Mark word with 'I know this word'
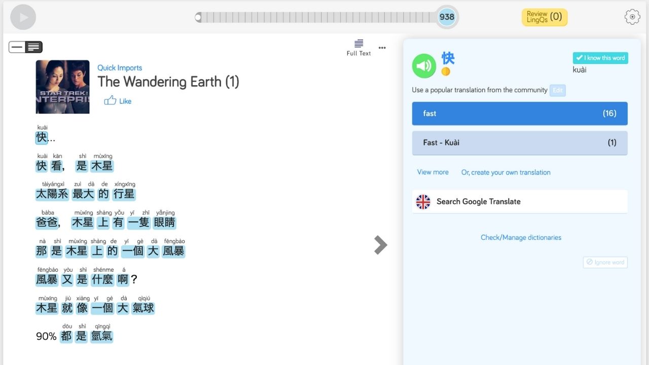Image resolution: width=649 pixels, height=365 pixels. tap(600, 58)
